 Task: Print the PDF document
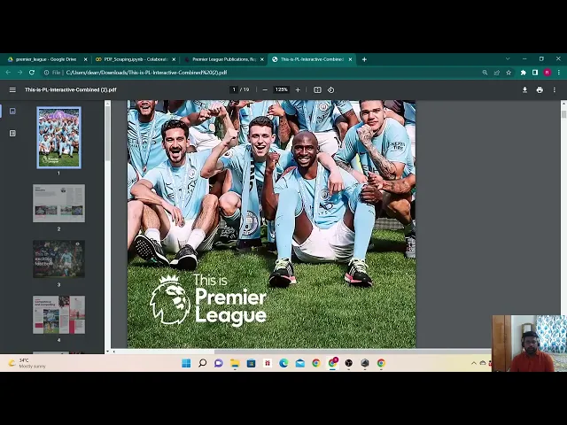point(540,90)
